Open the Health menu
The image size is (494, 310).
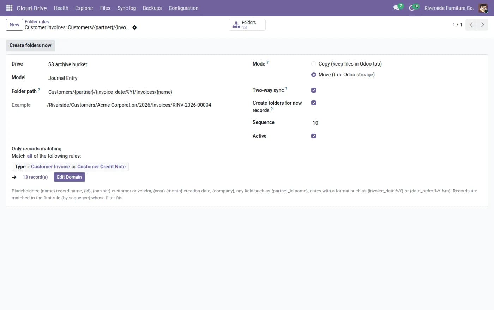(61, 8)
